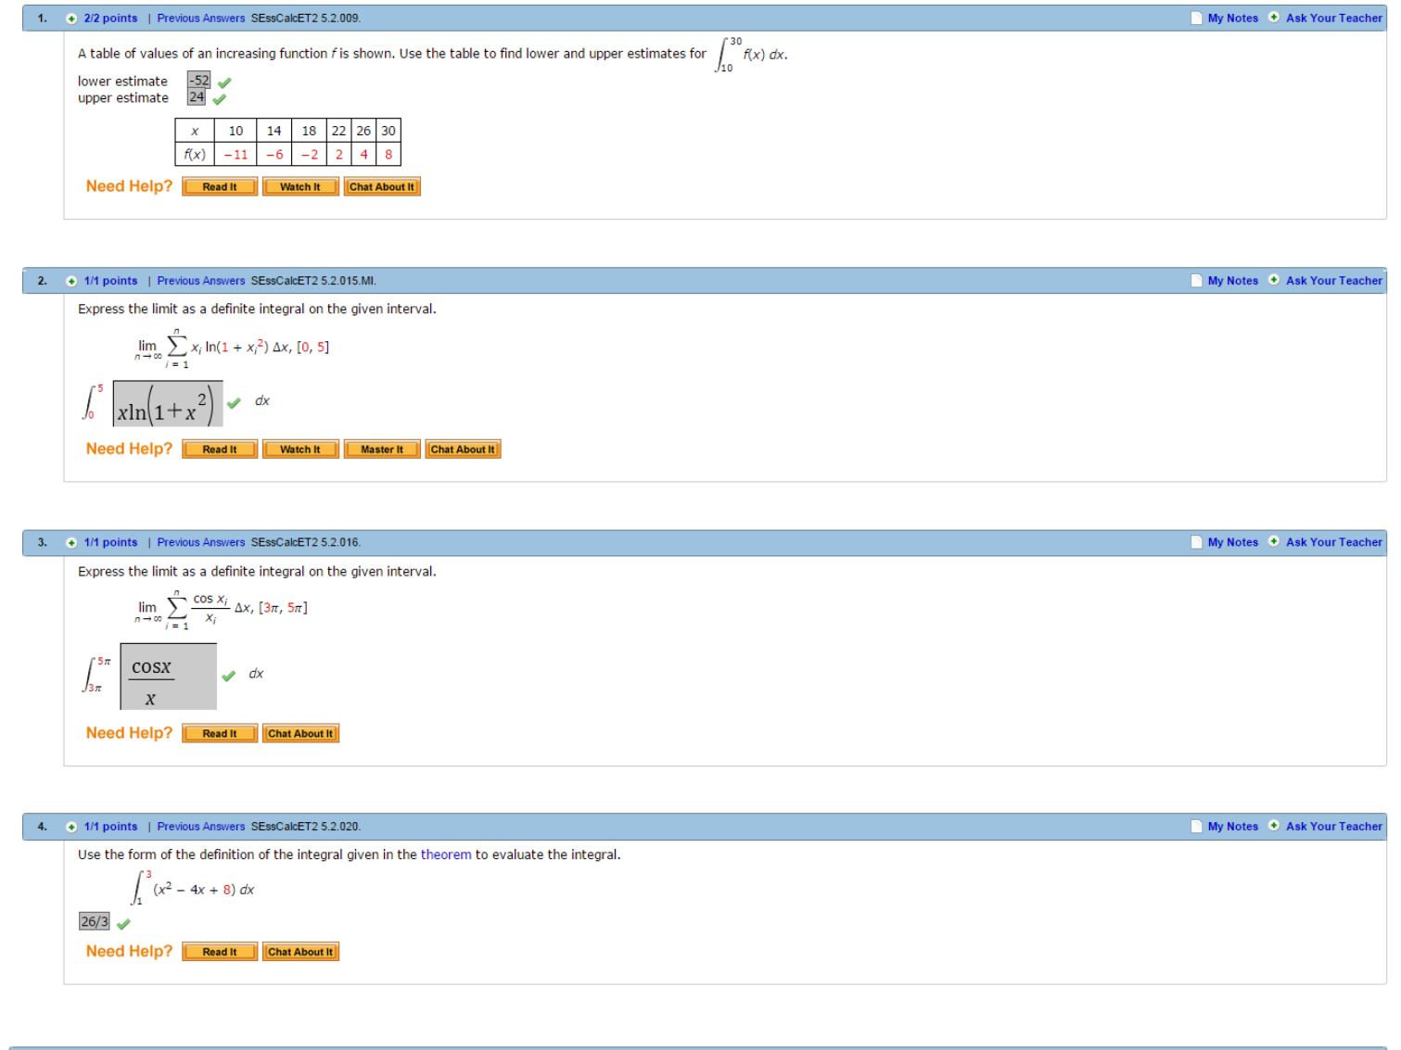Expand the plus icon on question 4 points
The width and height of the screenshot is (1401, 1050).
[x=71, y=826]
